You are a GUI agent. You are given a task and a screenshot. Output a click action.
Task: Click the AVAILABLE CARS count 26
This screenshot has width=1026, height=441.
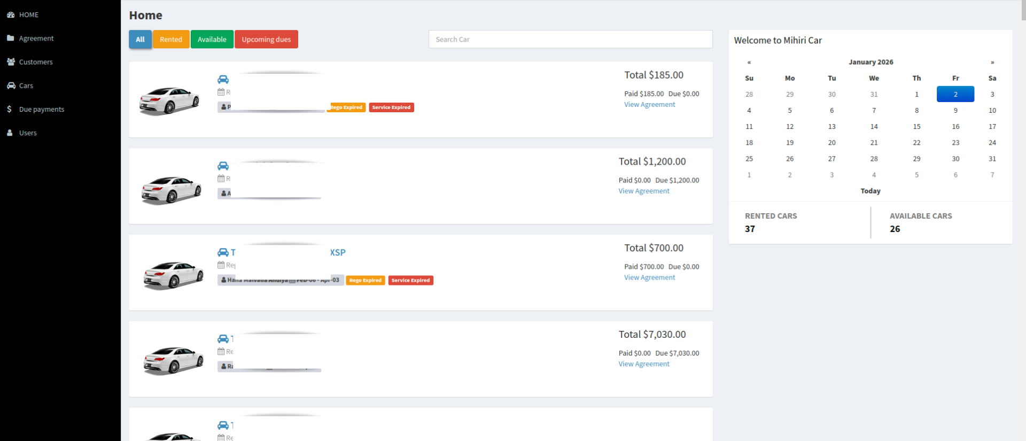coord(895,229)
